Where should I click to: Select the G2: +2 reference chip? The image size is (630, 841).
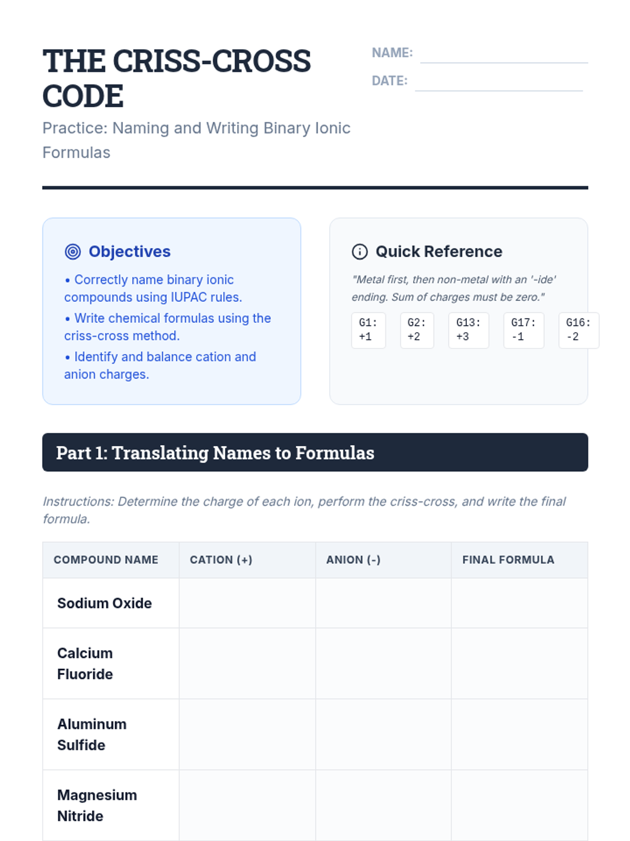(417, 330)
